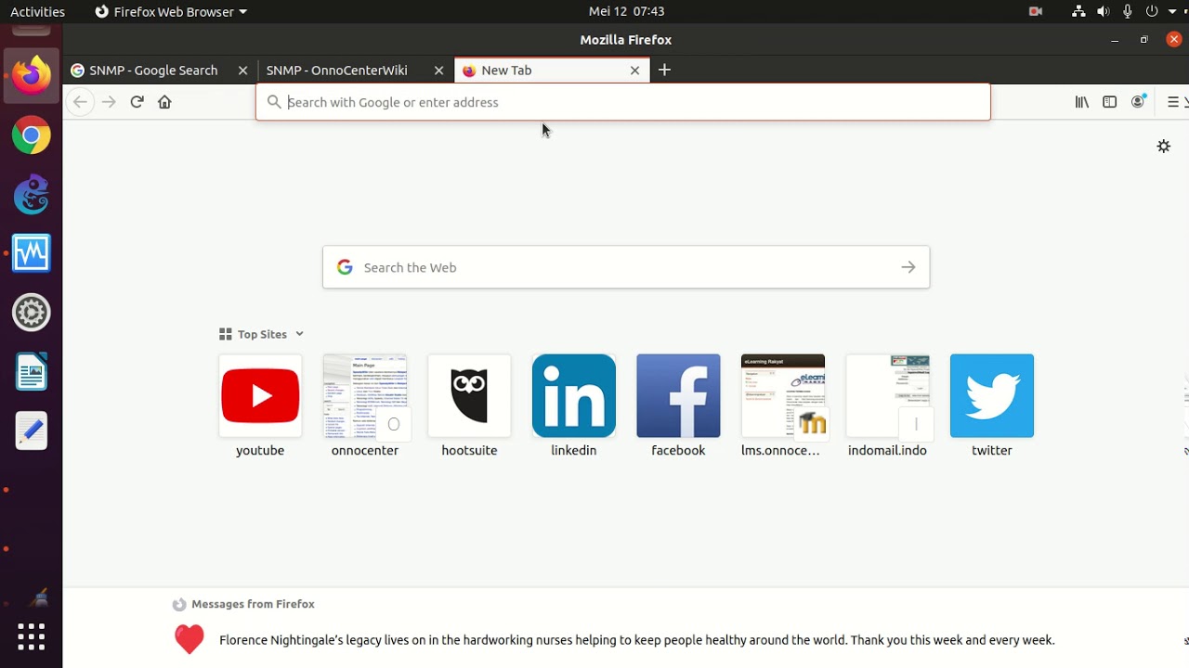
Task: Open the Firefox hamburger menu
Action: tap(1173, 102)
